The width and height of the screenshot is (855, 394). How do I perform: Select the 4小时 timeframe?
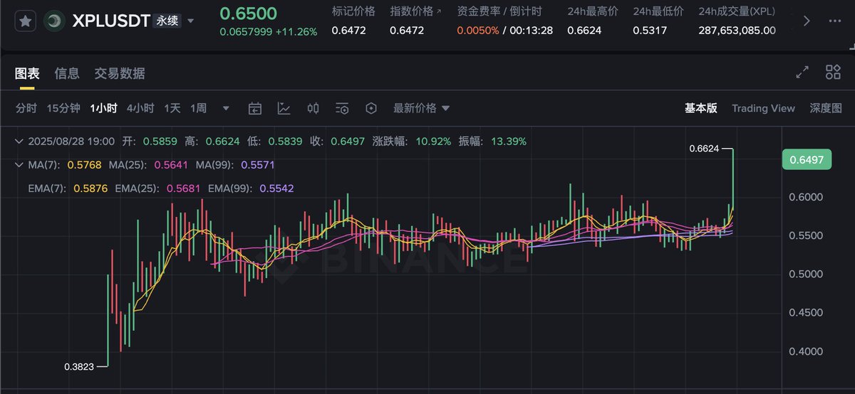(x=140, y=108)
